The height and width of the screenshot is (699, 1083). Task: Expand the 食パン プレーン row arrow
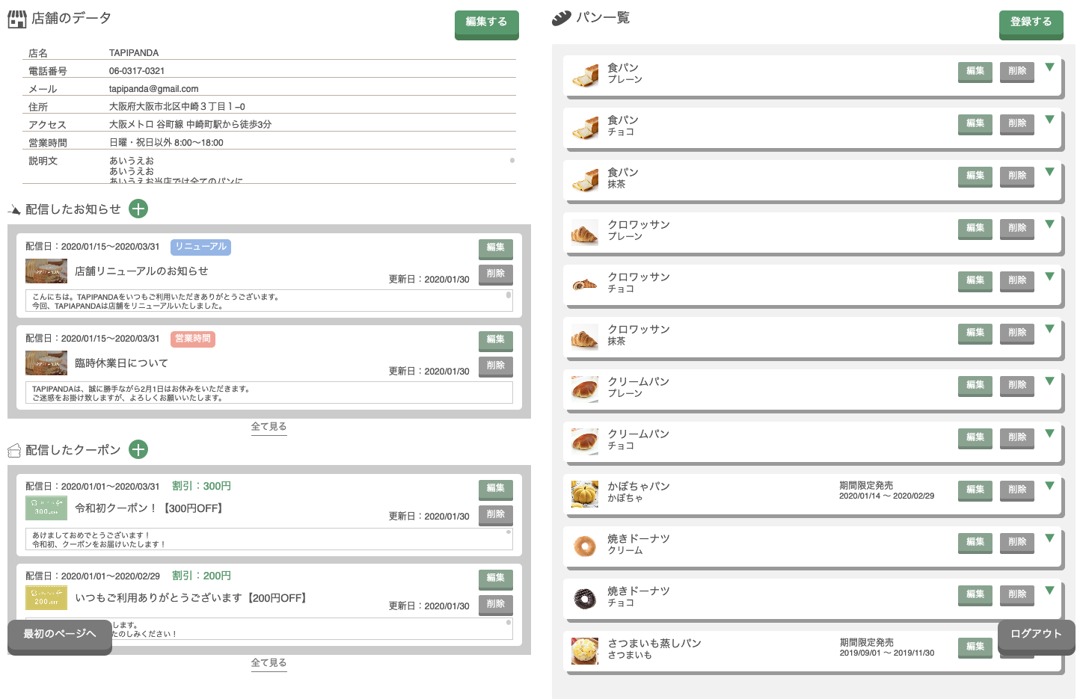click(x=1049, y=67)
